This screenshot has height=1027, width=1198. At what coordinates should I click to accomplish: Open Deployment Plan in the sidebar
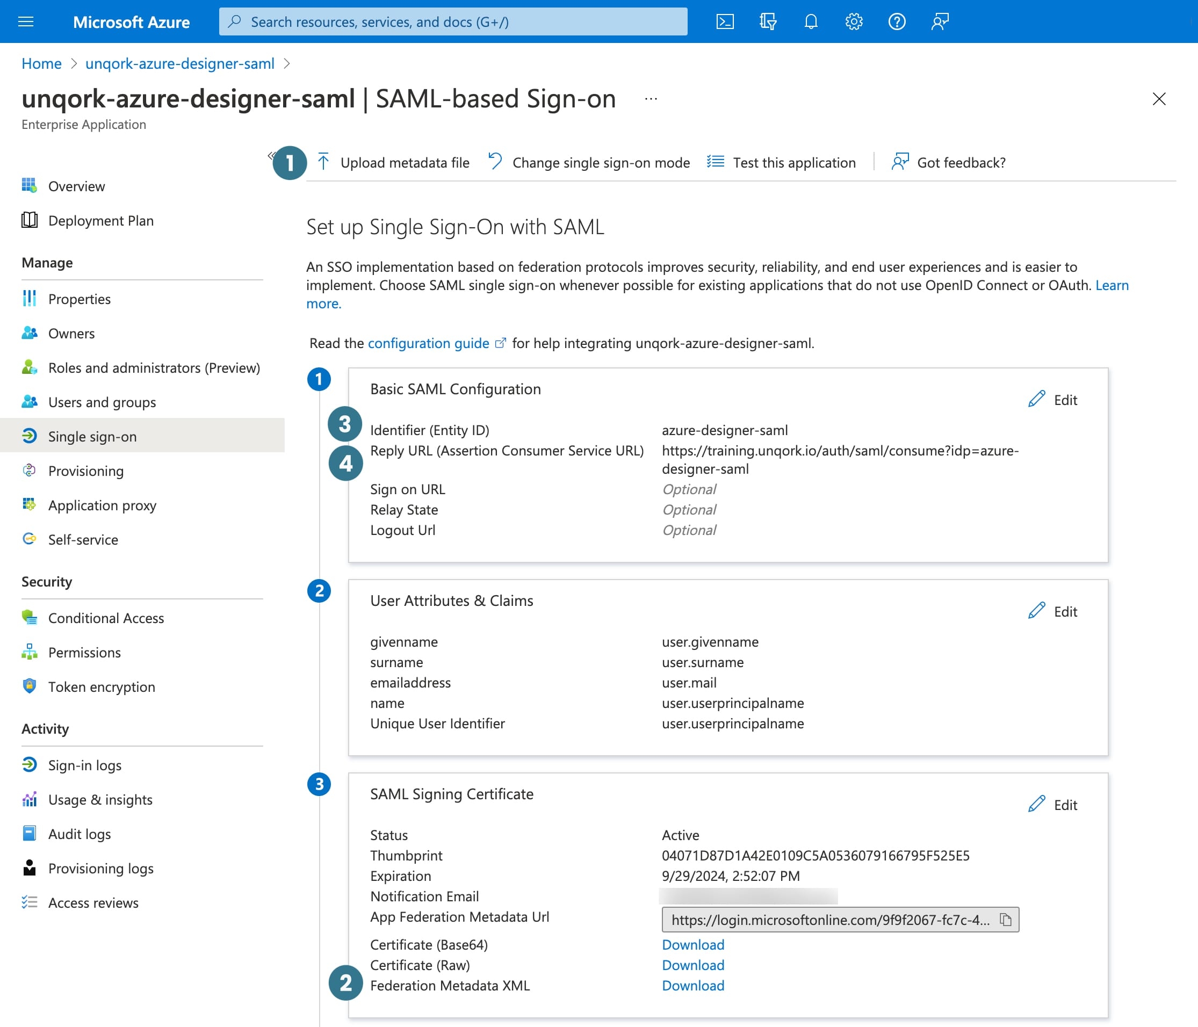click(100, 221)
